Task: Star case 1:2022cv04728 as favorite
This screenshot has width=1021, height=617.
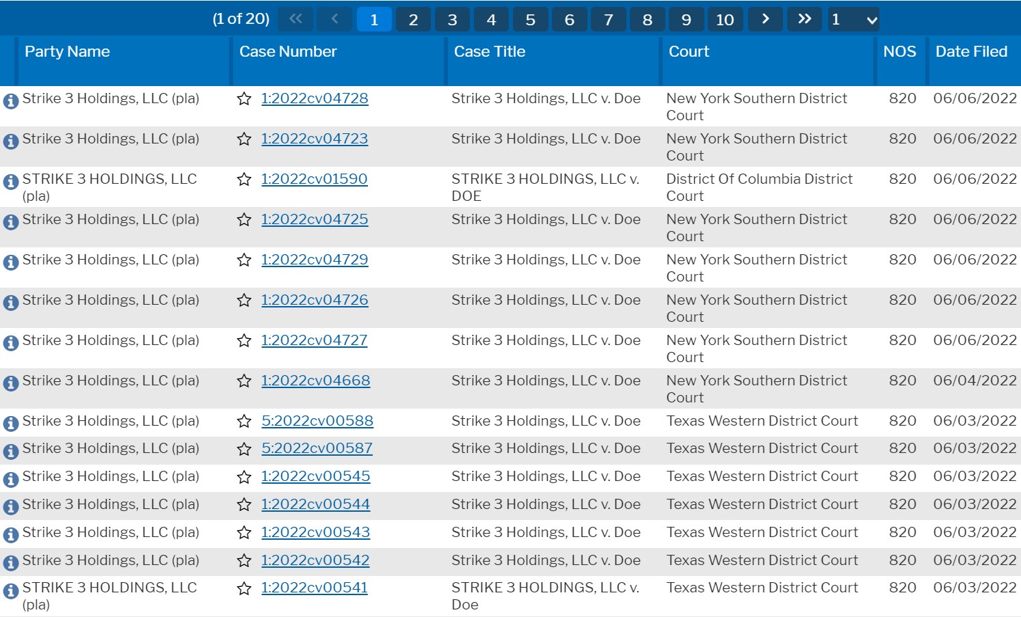Action: 244,99
